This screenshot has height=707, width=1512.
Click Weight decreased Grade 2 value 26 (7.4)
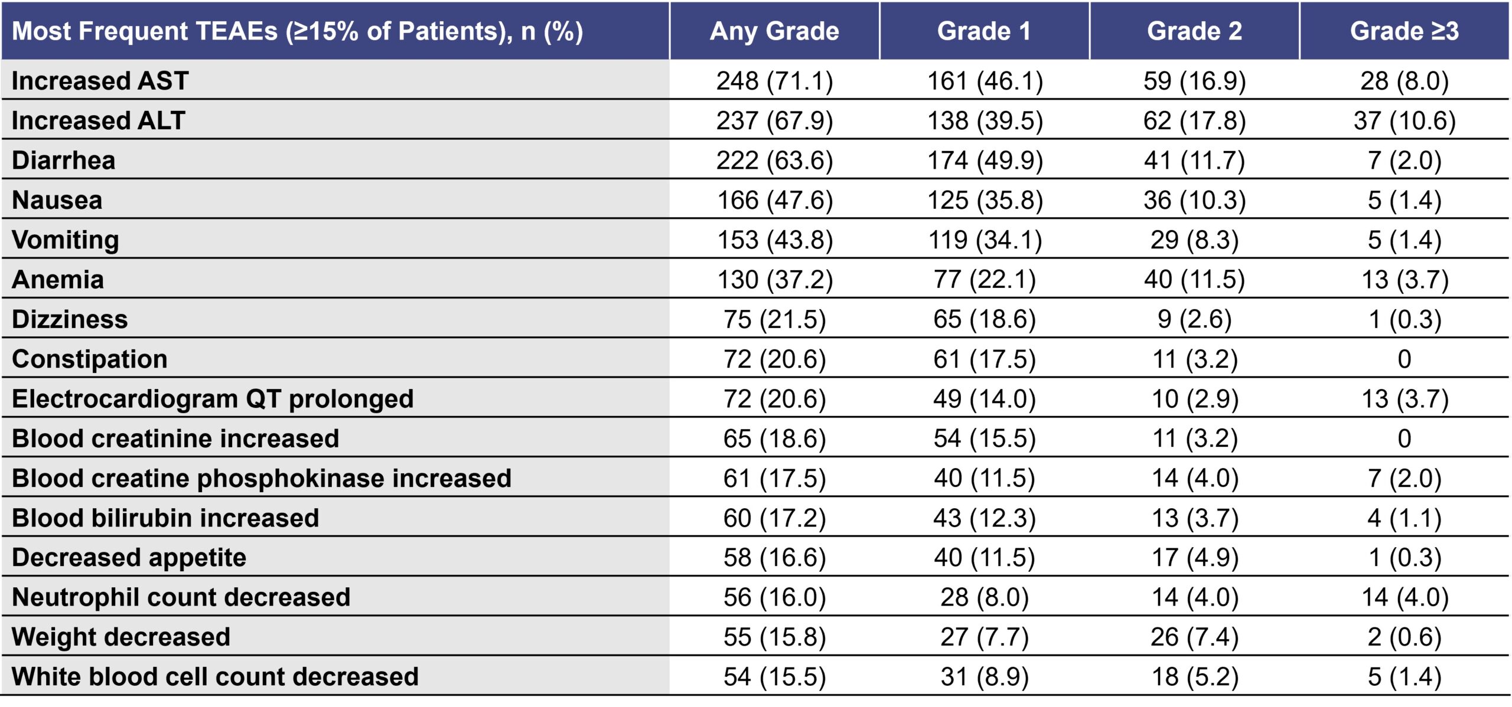[1194, 637]
